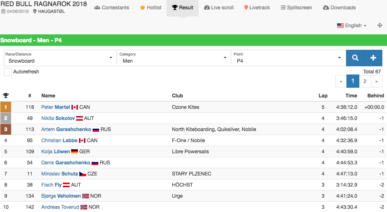Click Austria flag beside Fisch Fly
Image resolution: width=387 pixels, height=212 pixels.
(x=66, y=185)
